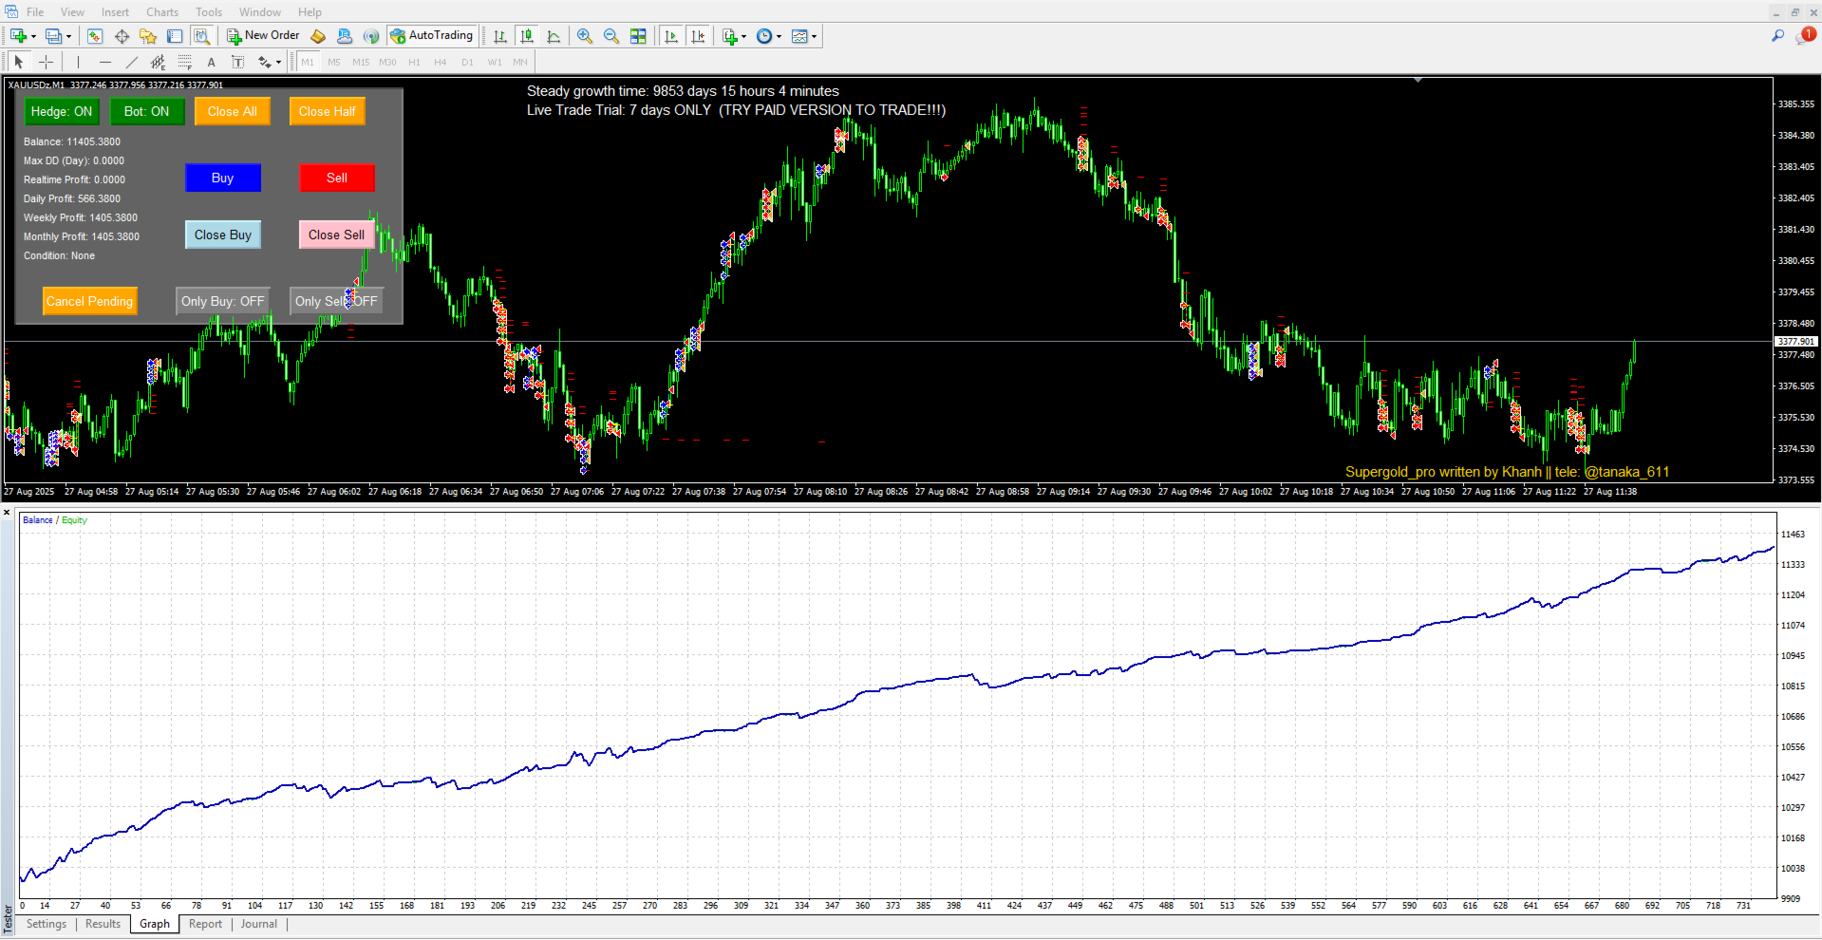This screenshot has height=940, width=1822.
Task: Toggle AutoTrading
Action: pyautogui.click(x=431, y=36)
